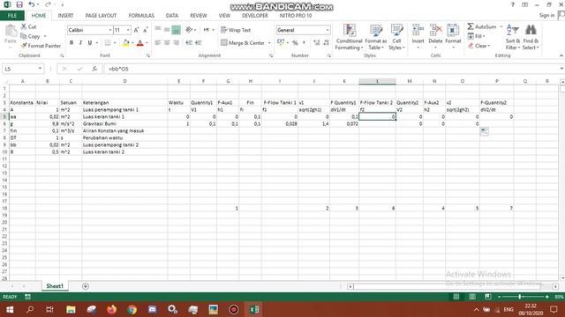Switch to DATA tab
Screen dimensions: 565x317
172,16
